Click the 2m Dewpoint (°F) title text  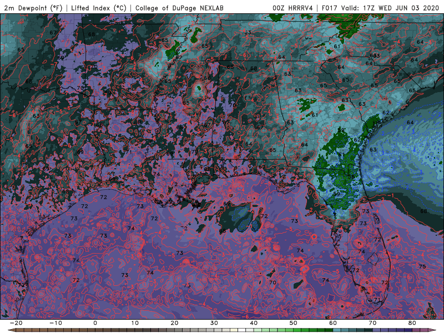(x=33, y=8)
